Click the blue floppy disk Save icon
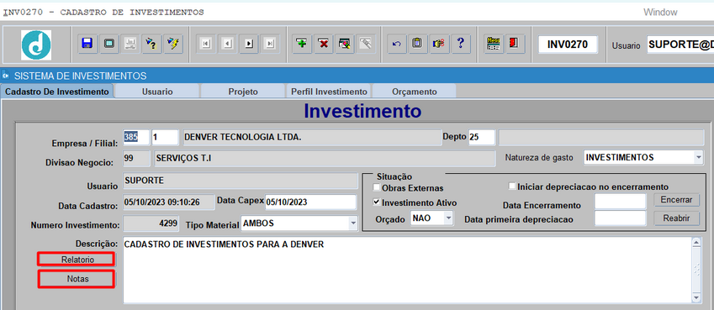714x310 pixels. point(87,44)
